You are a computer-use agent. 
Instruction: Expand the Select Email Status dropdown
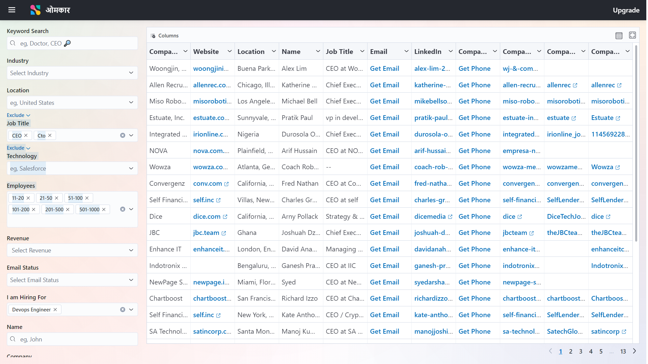72,280
